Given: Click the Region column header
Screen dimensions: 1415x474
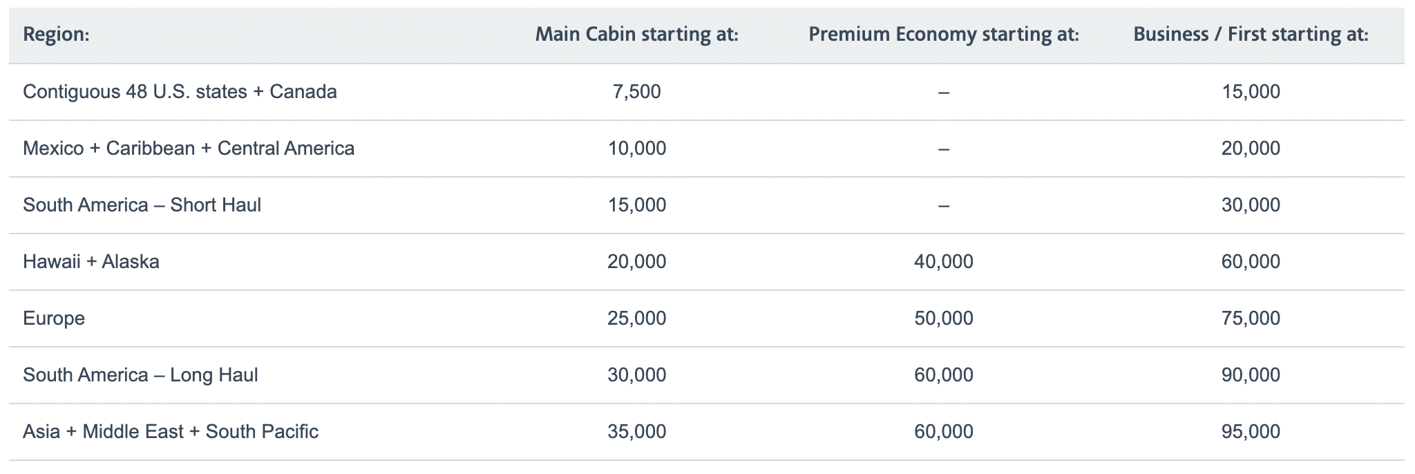Looking at the screenshot, I should point(56,35).
